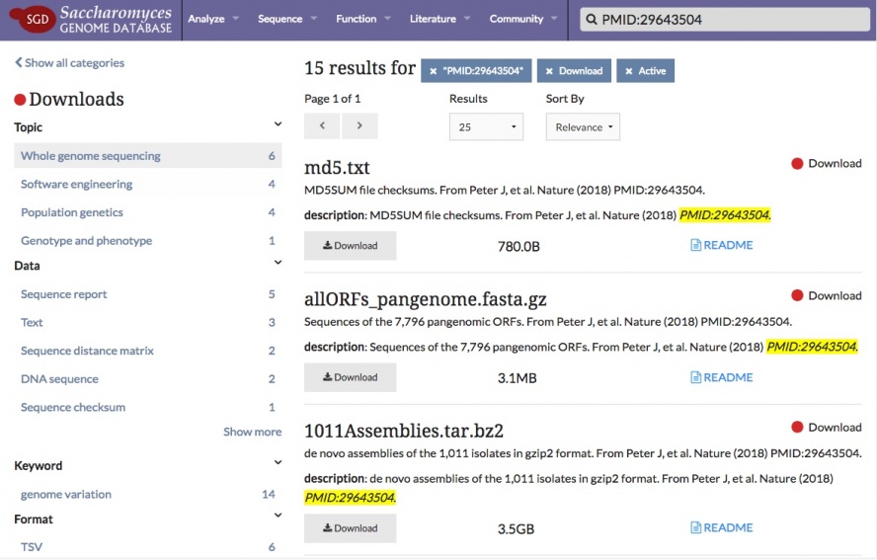
Task: Open README for 1011Assemblies.tar.bz2
Action: [722, 527]
